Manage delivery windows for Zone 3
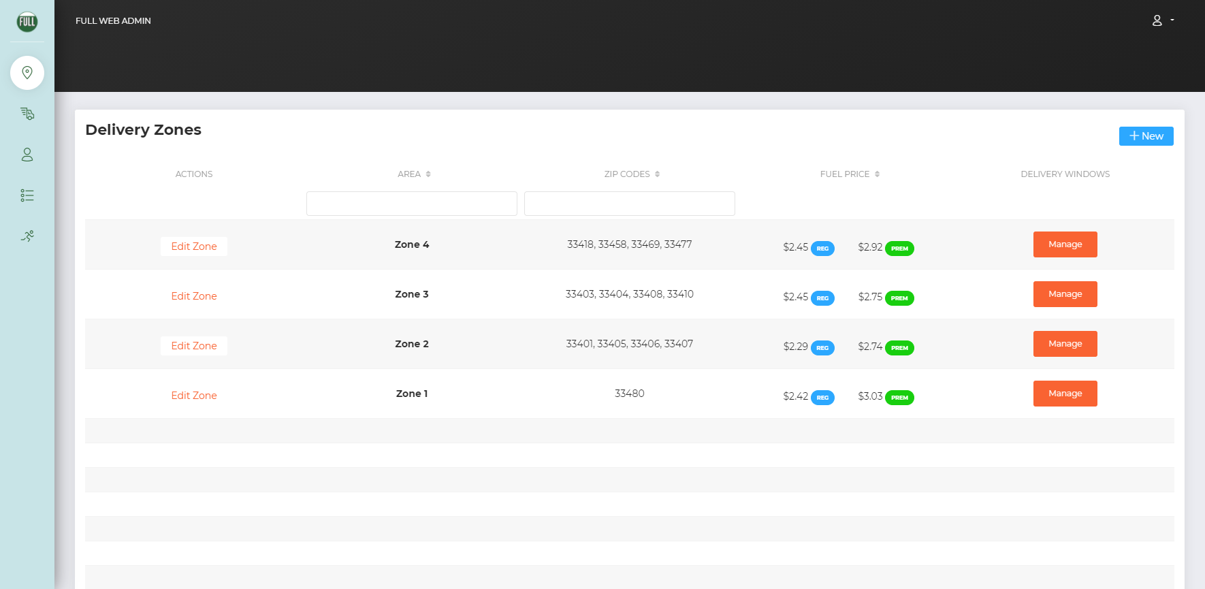The image size is (1205, 589). pyautogui.click(x=1065, y=294)
